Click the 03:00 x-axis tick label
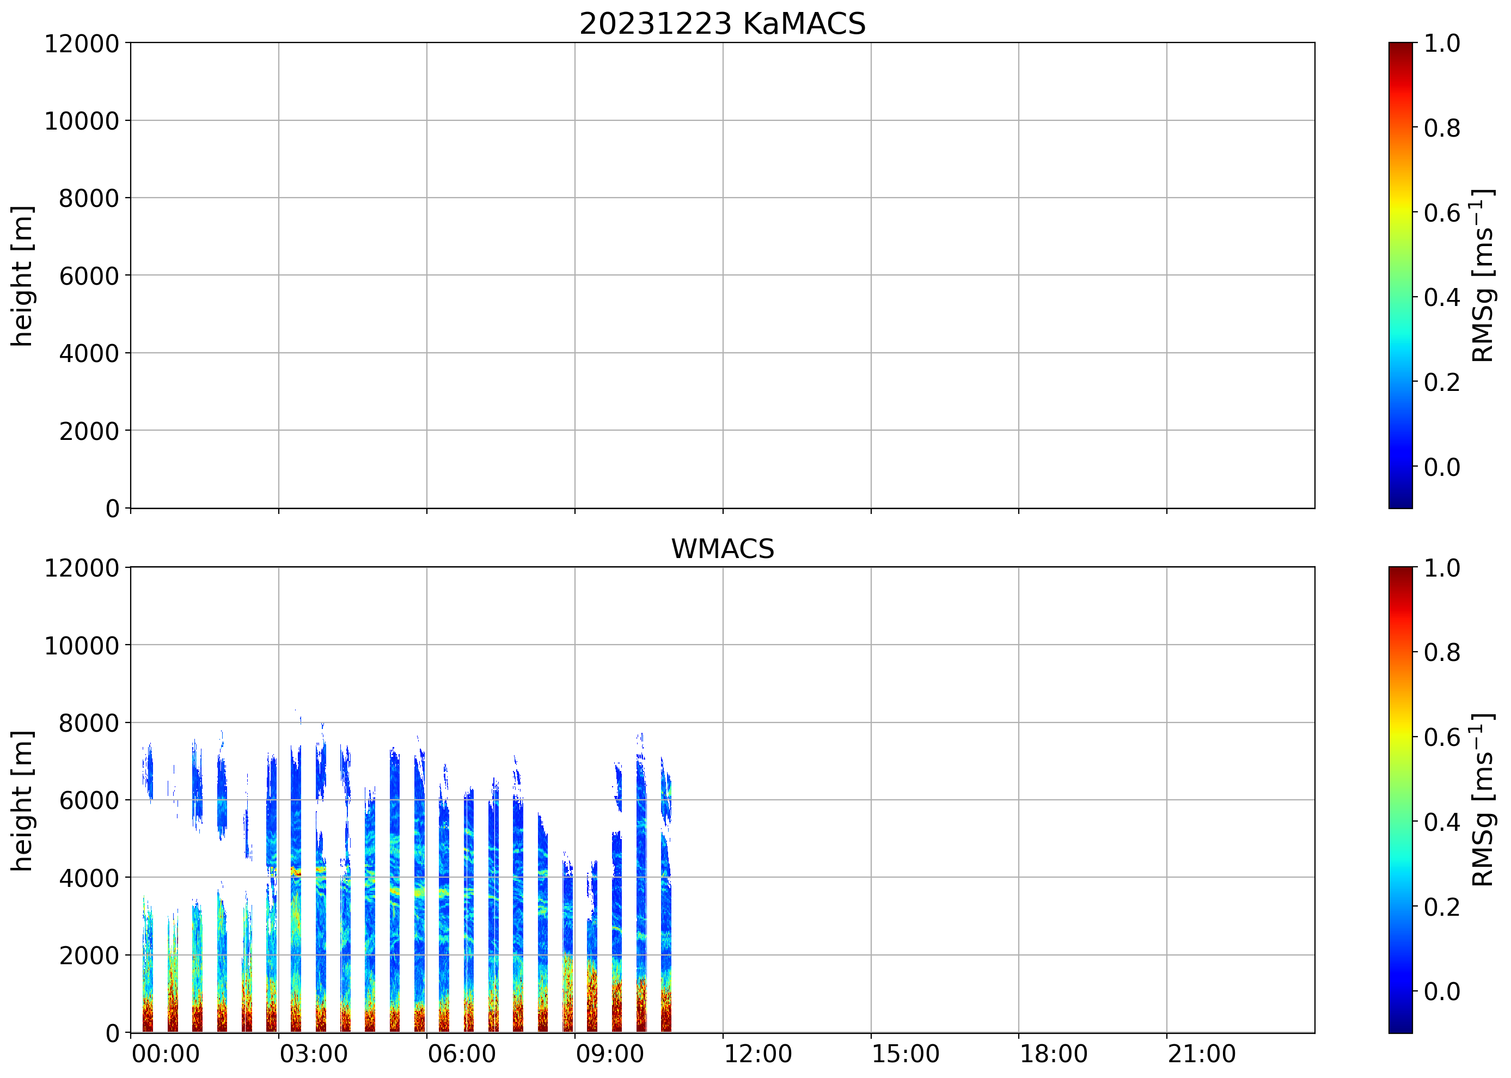Image resolution: width=1511 pixels, height=1078 pixels. 313,1054
